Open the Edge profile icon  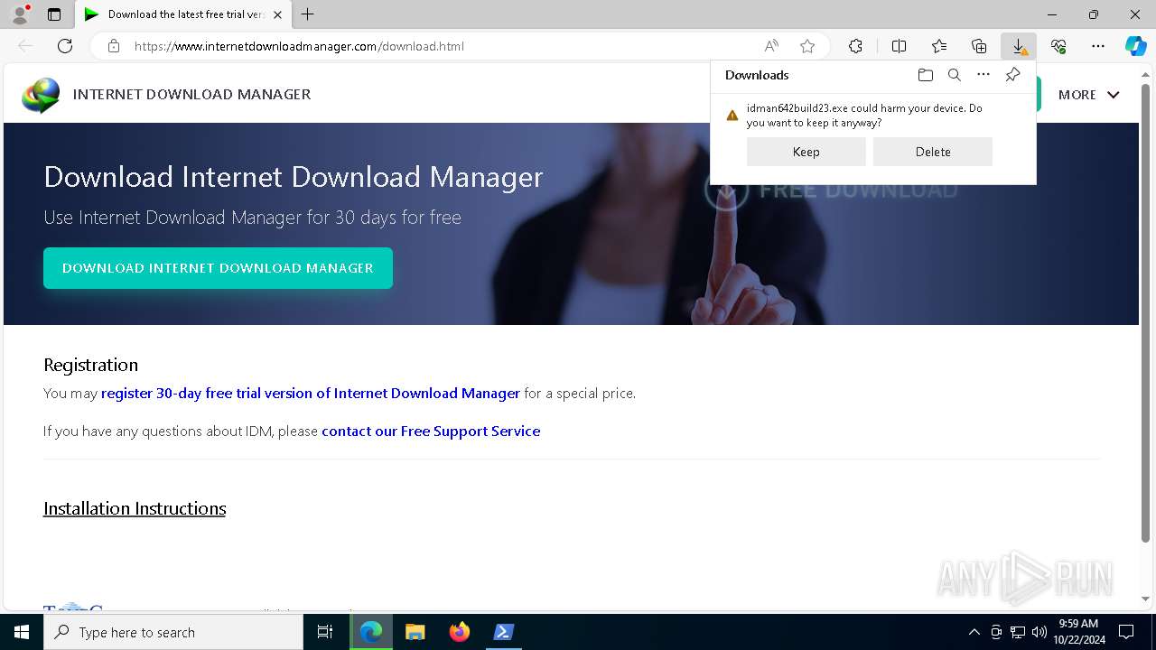[20, 14]
